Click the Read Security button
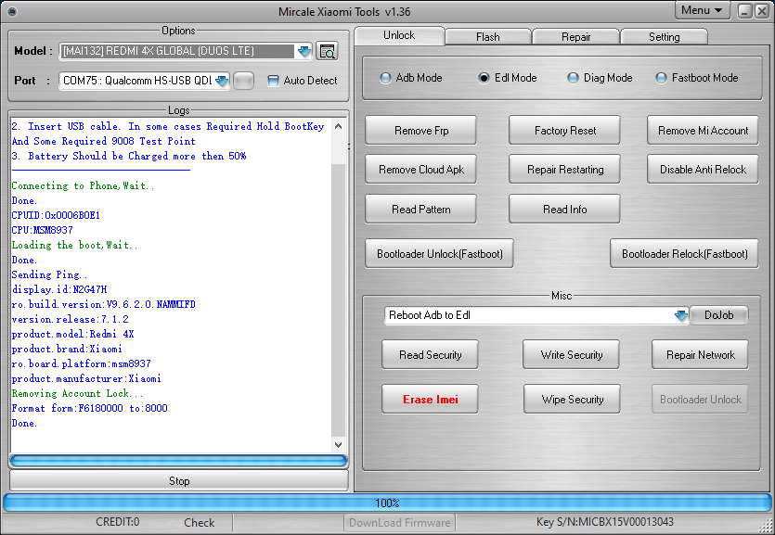The width and height of the screenshot is (775, 535). coord(430,355)
